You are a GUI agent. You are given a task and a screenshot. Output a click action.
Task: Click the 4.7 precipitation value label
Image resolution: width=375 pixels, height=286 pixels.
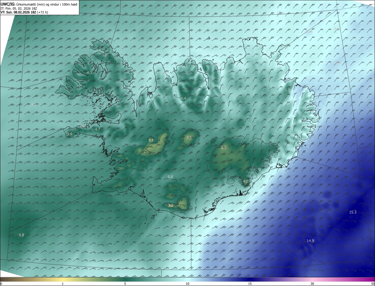click(98, 129)
